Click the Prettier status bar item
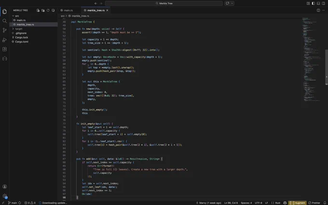The height and width of the screenshot is (205, 328). [314, 203]
